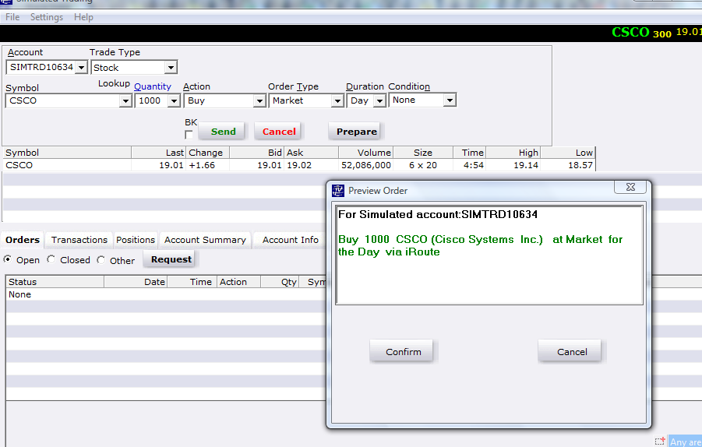Click the None status row in orders table
This screenshot has height=447, width=702.
click(x=166, y=294)
